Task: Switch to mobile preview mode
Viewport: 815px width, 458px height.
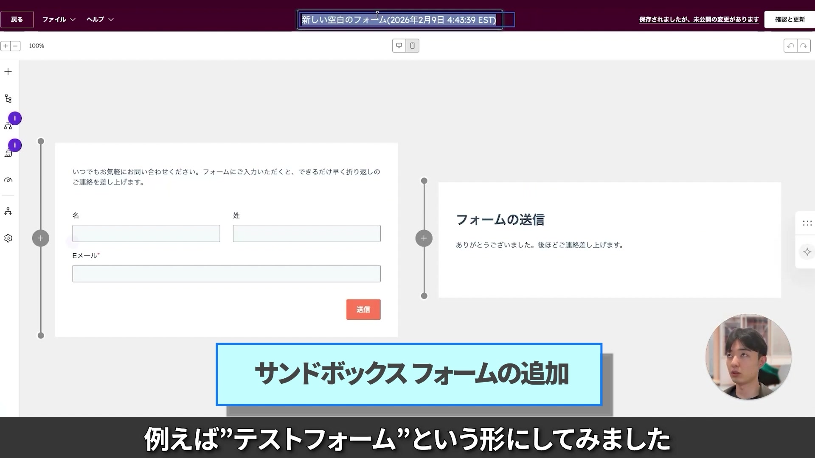Action: [x=412, y=45]
